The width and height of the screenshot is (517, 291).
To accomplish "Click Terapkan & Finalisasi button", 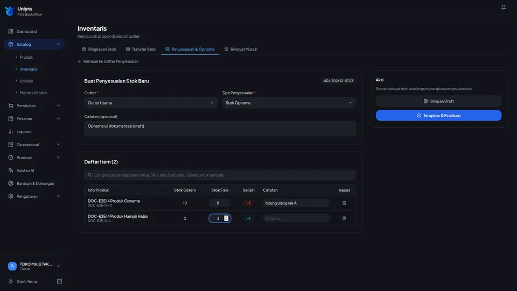I will click(x=438, y=115).
